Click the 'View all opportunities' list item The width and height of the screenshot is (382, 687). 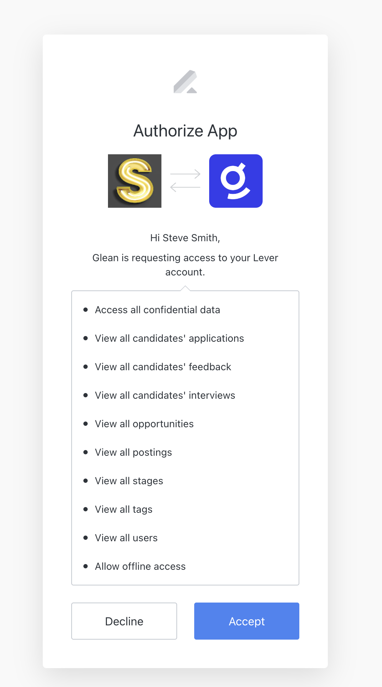click(144, 424)
